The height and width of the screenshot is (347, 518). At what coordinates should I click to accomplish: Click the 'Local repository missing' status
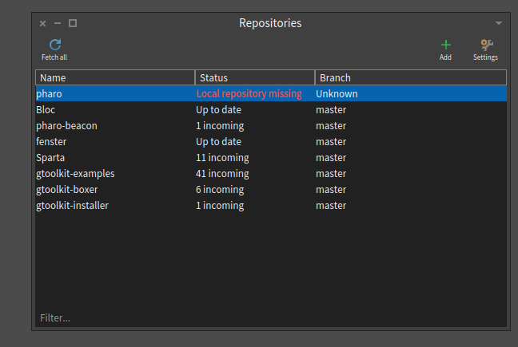point(249,94)
